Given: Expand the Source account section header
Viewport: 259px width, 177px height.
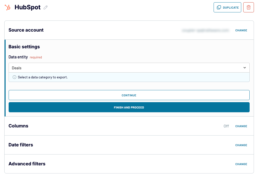Looking at the screenshot, I should (x=26, y=30).
